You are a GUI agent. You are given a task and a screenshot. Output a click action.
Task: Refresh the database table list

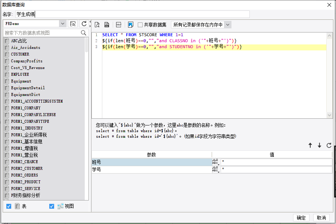tap(84, 24)
